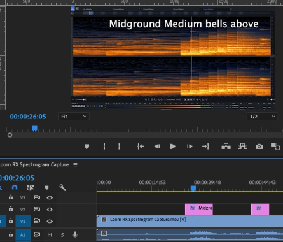Toggle sync lock on A1
The height and width of the screenshot is (242, 283).
tap(37, 234)
